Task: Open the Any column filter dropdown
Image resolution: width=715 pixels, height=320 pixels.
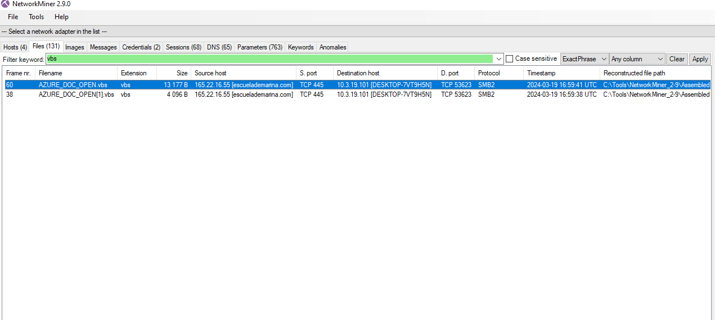Action: tap(637, 59)
